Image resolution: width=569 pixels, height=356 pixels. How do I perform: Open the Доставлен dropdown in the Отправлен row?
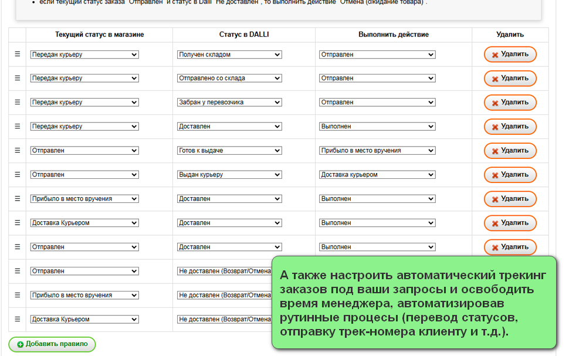click(x=229, y=247)
